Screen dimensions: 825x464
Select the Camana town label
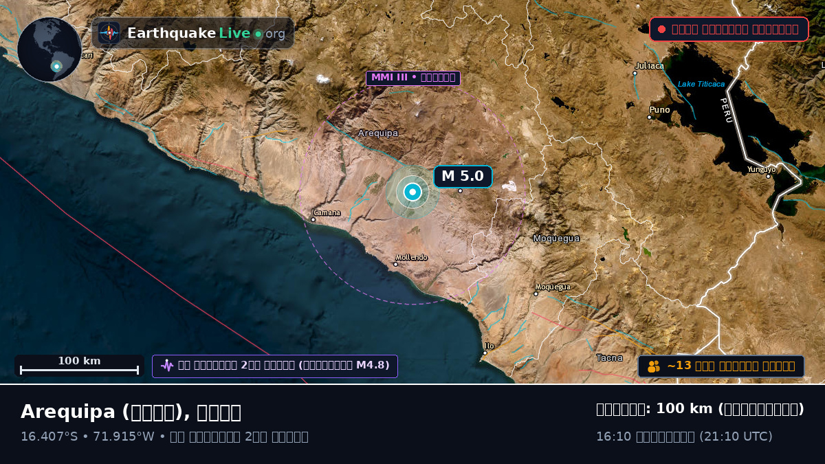(x=327, y=213)
